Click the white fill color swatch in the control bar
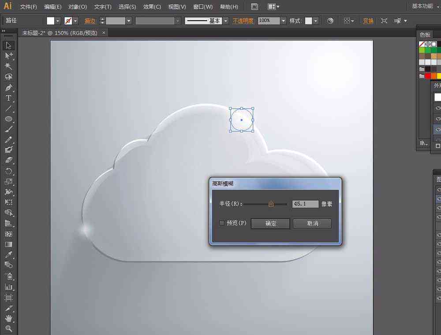This screenshot has width=441, height=335. [51, 21]
